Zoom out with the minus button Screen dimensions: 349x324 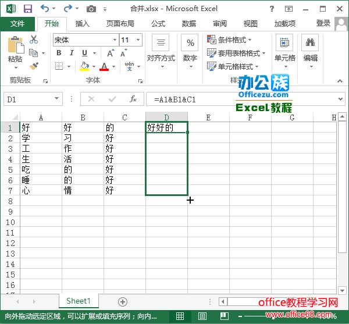click(240, 316)
